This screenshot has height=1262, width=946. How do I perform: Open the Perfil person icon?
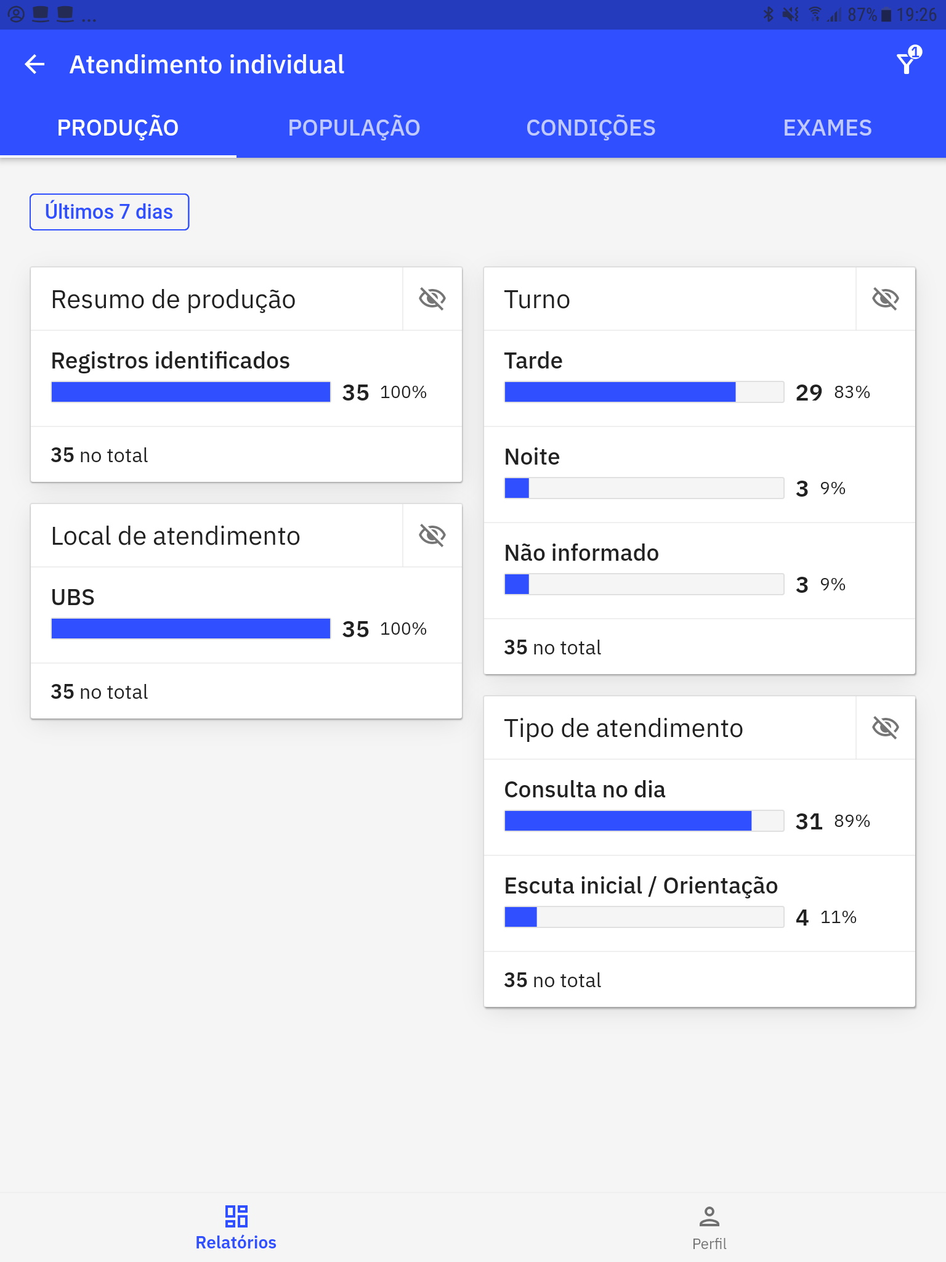pos(709,1216)
